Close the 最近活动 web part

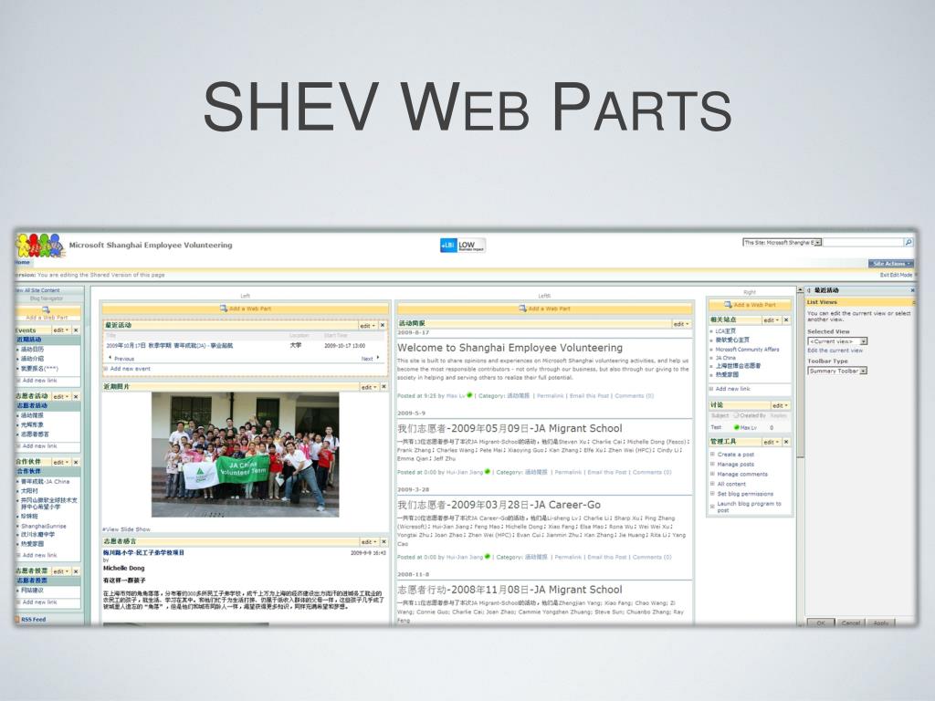[x=383, y=326]
